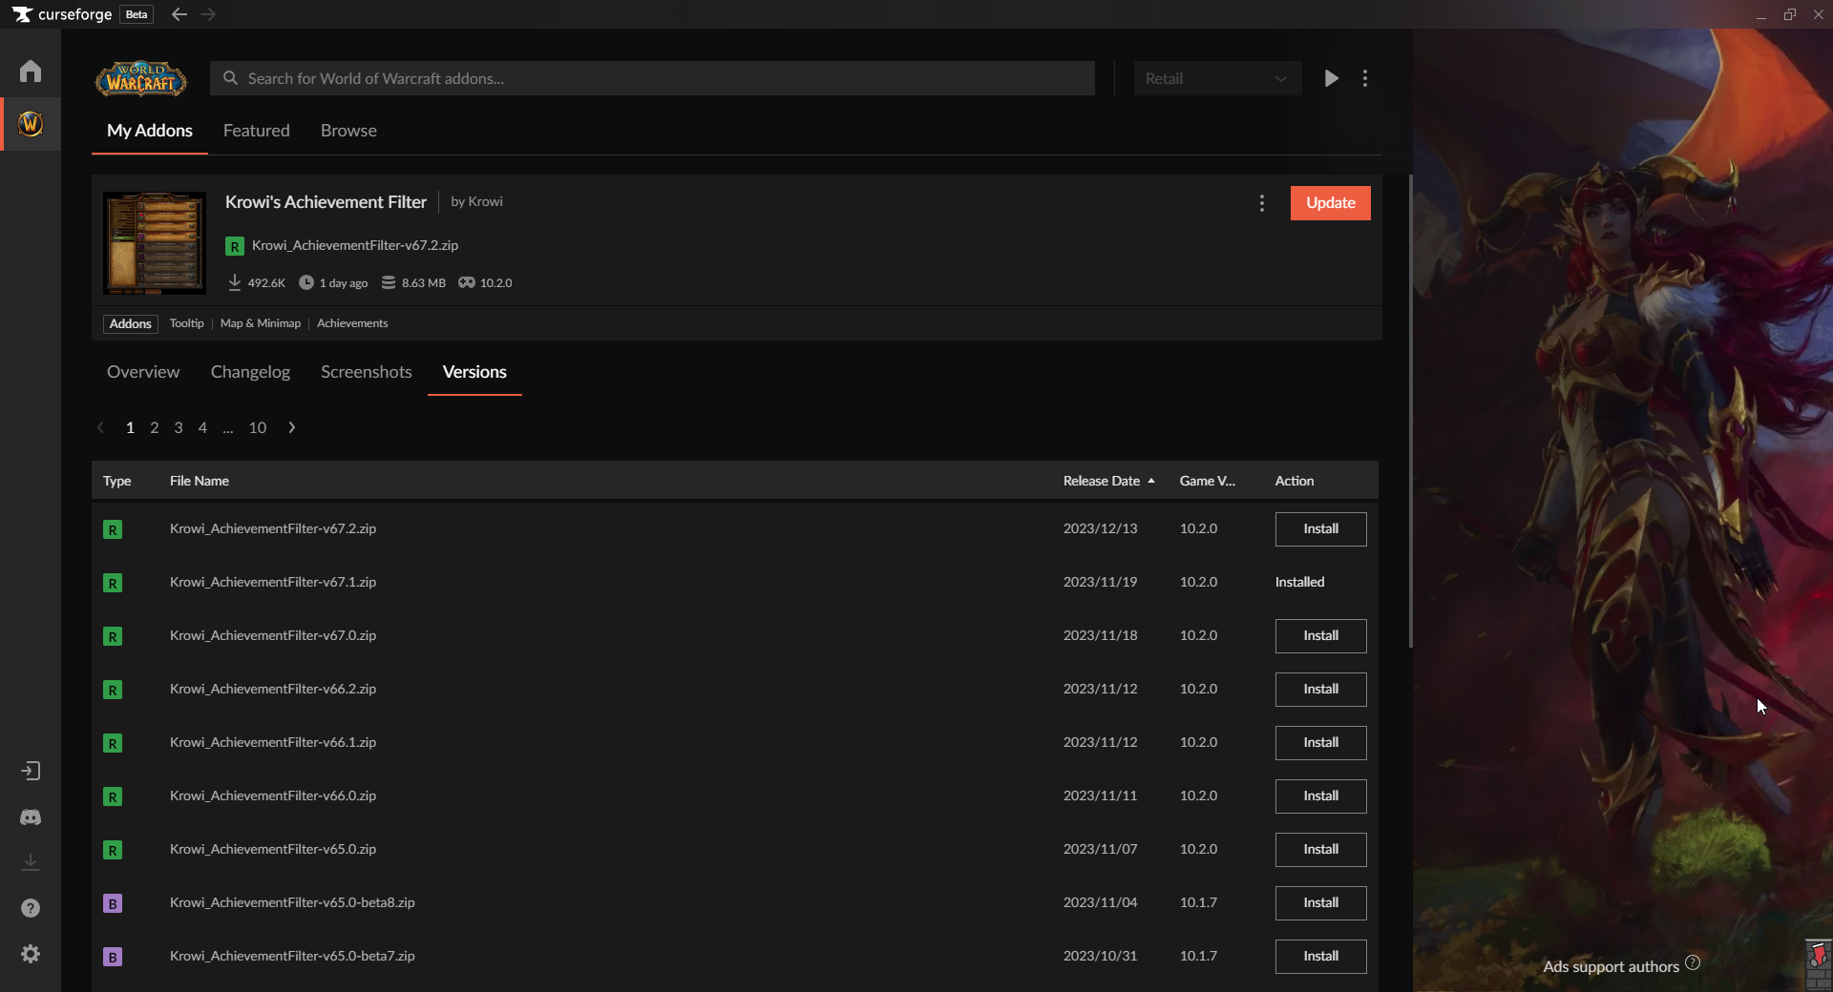Click the Achievements category tag
The height and width of the screenshot is (992, 1833).
[352, 323]
